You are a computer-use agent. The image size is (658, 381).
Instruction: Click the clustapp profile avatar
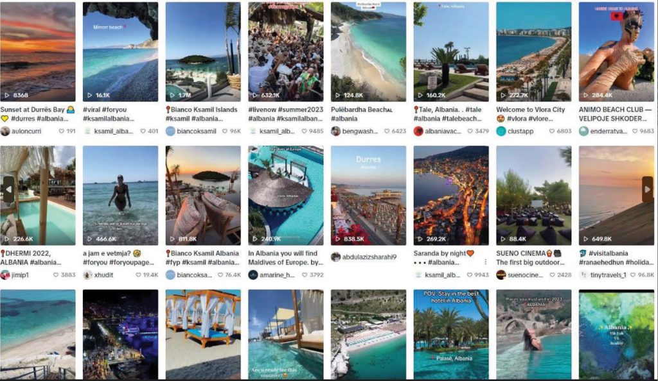tap(501, 131)
